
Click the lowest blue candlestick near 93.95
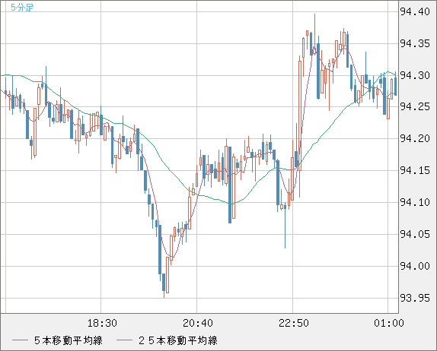(164, 283)
